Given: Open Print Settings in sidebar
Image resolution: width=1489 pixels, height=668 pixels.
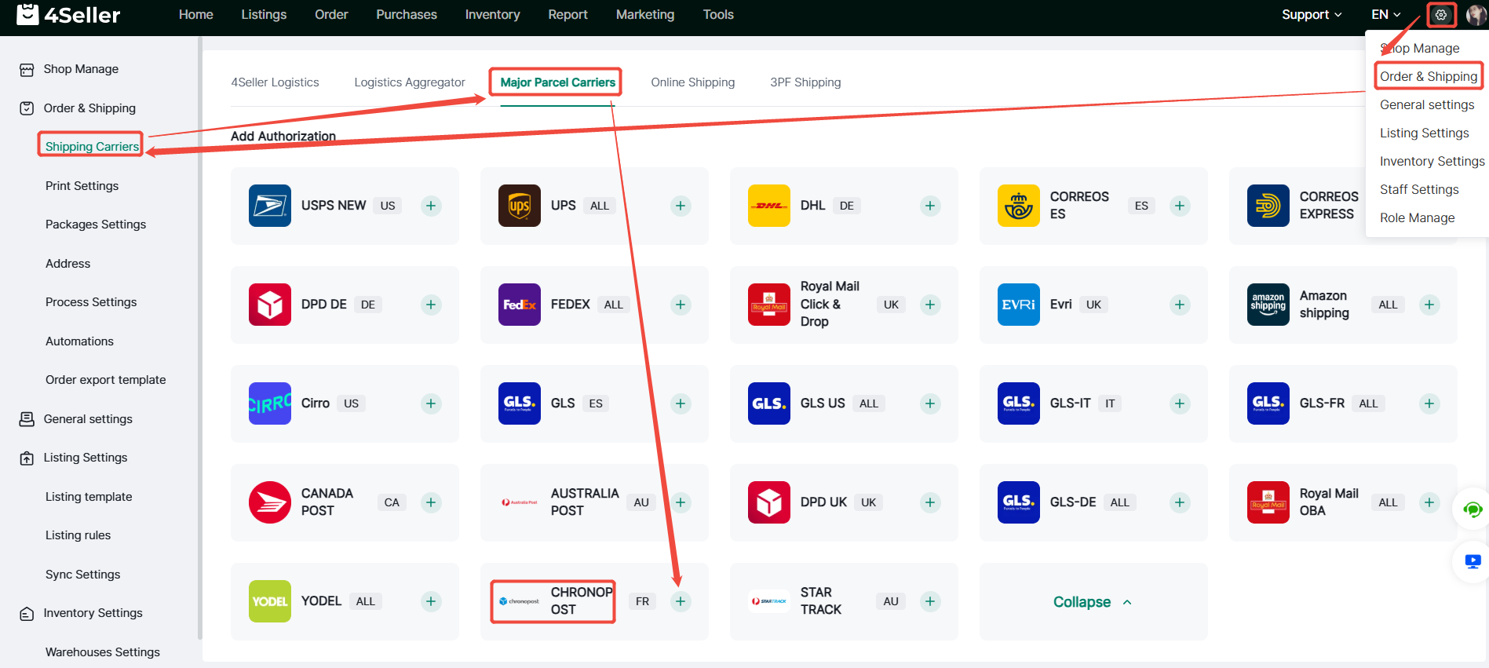Looking at the screenshot, I should click(x=82, y=186).
